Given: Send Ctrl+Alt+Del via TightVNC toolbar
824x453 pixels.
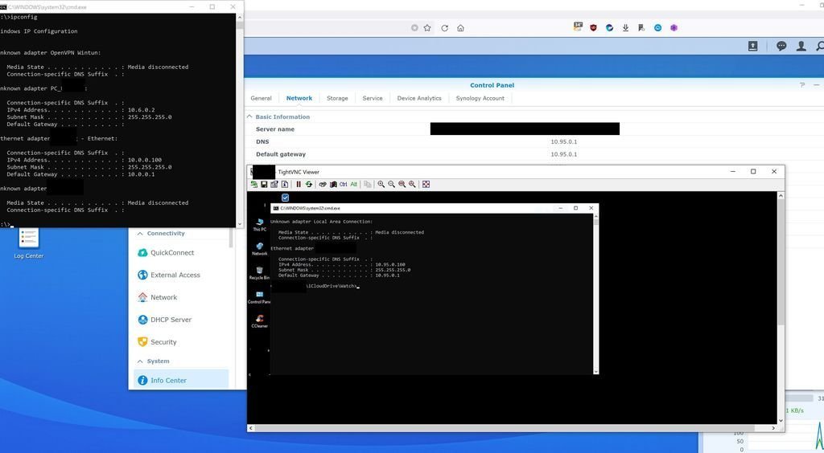Looking at the screenshot, I should (323, 184).
